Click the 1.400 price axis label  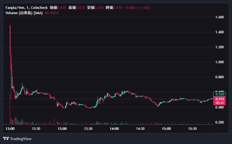(x=219, y=32)
